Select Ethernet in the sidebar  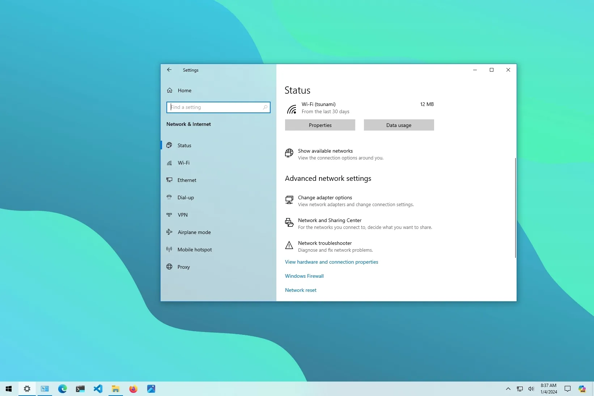tap(218, 180)
